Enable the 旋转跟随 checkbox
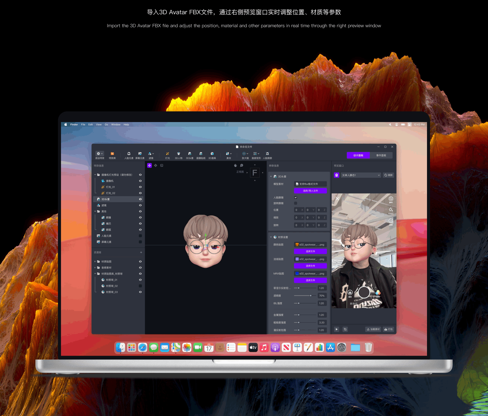 296,203
